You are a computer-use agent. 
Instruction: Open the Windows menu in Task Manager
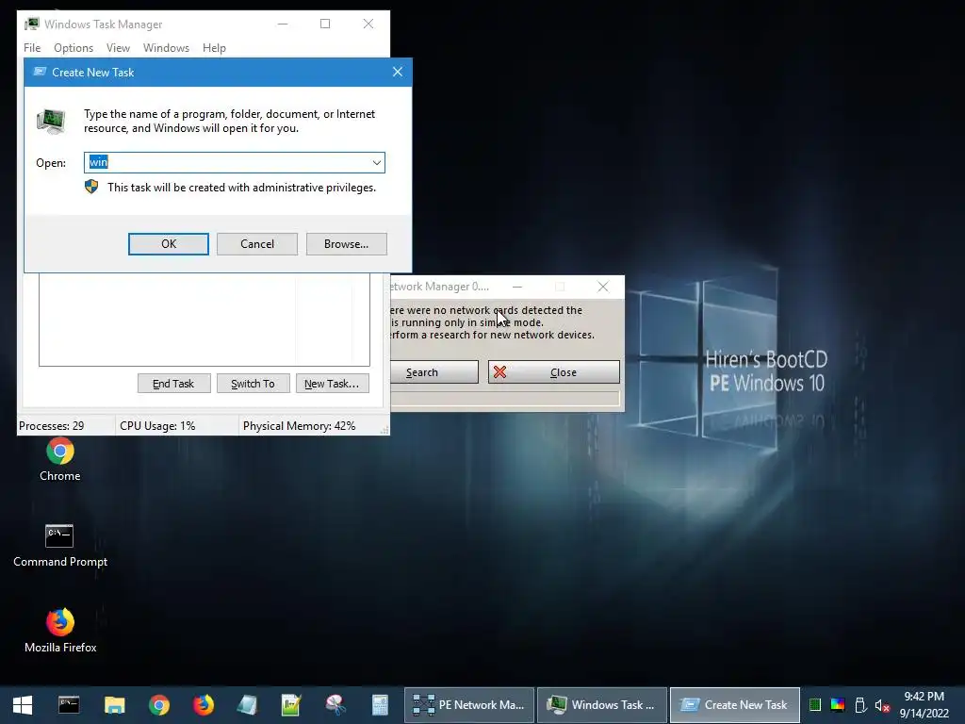[x=166, y=48]
